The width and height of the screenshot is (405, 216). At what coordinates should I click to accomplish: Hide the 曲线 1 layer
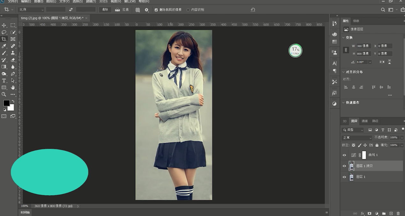(x=344, y=155)
